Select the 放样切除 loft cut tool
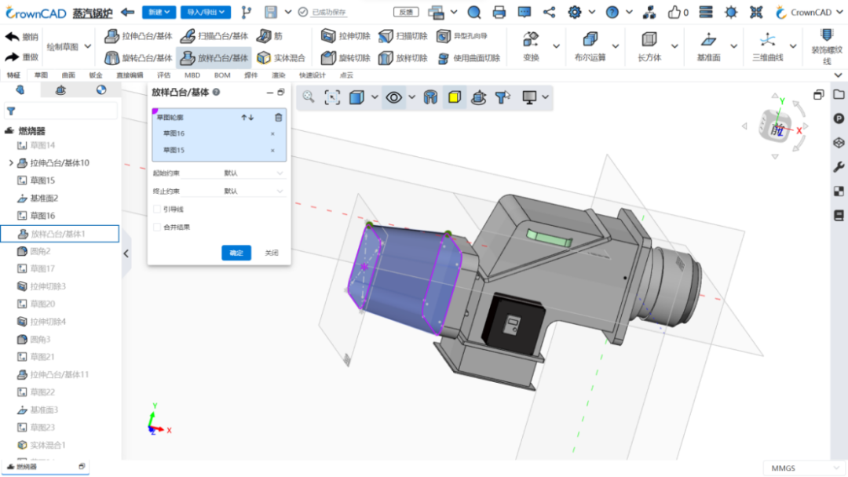This screenshot has height=477, width=848. (403, 58)
